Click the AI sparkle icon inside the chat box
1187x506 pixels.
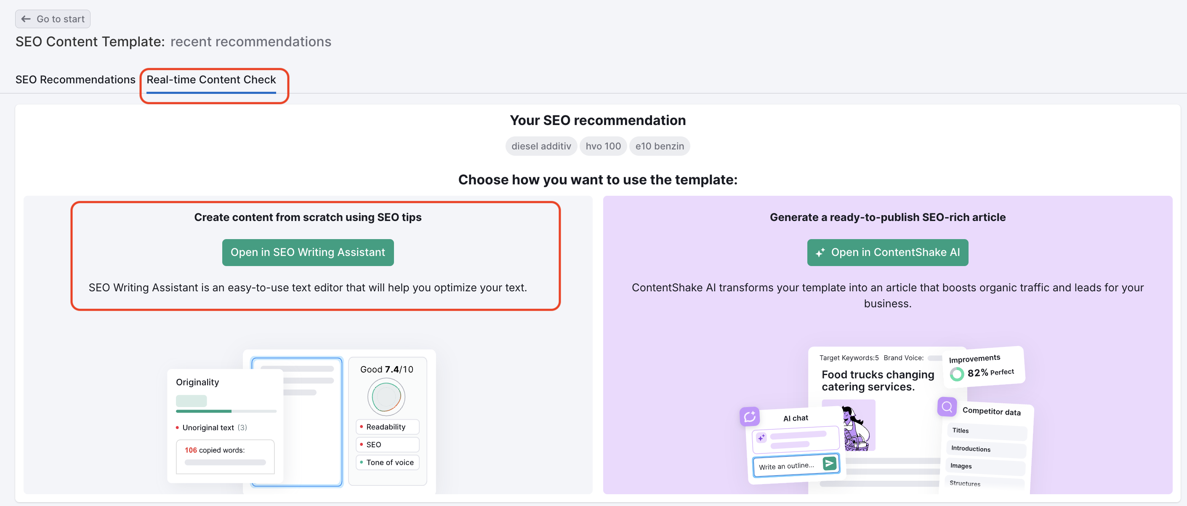pyautogui.click(x=763, y=438)
